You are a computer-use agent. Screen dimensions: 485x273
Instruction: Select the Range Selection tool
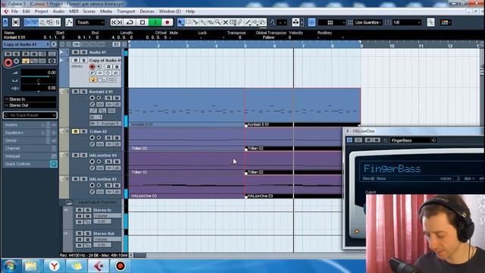[188, 22]
